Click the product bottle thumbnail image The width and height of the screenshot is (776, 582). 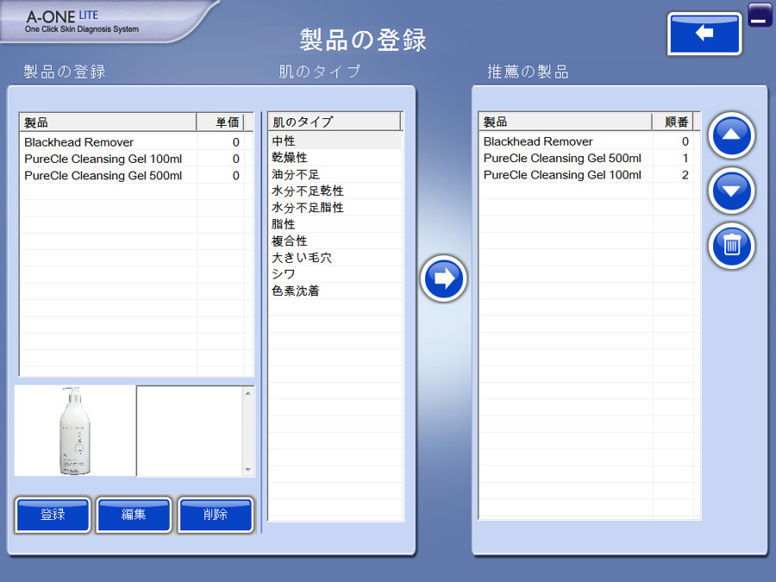click(75, 430)
